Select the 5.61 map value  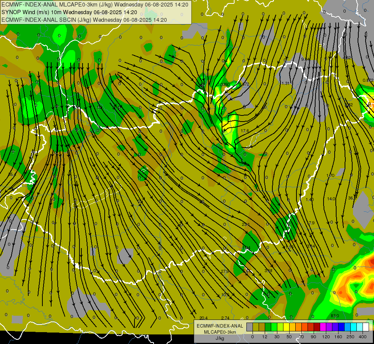click(247, 271)
